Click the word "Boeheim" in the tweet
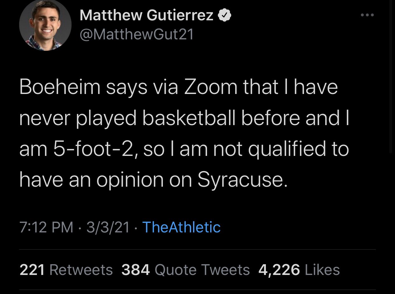Screen dimensions: 395x294 point(59,87)
